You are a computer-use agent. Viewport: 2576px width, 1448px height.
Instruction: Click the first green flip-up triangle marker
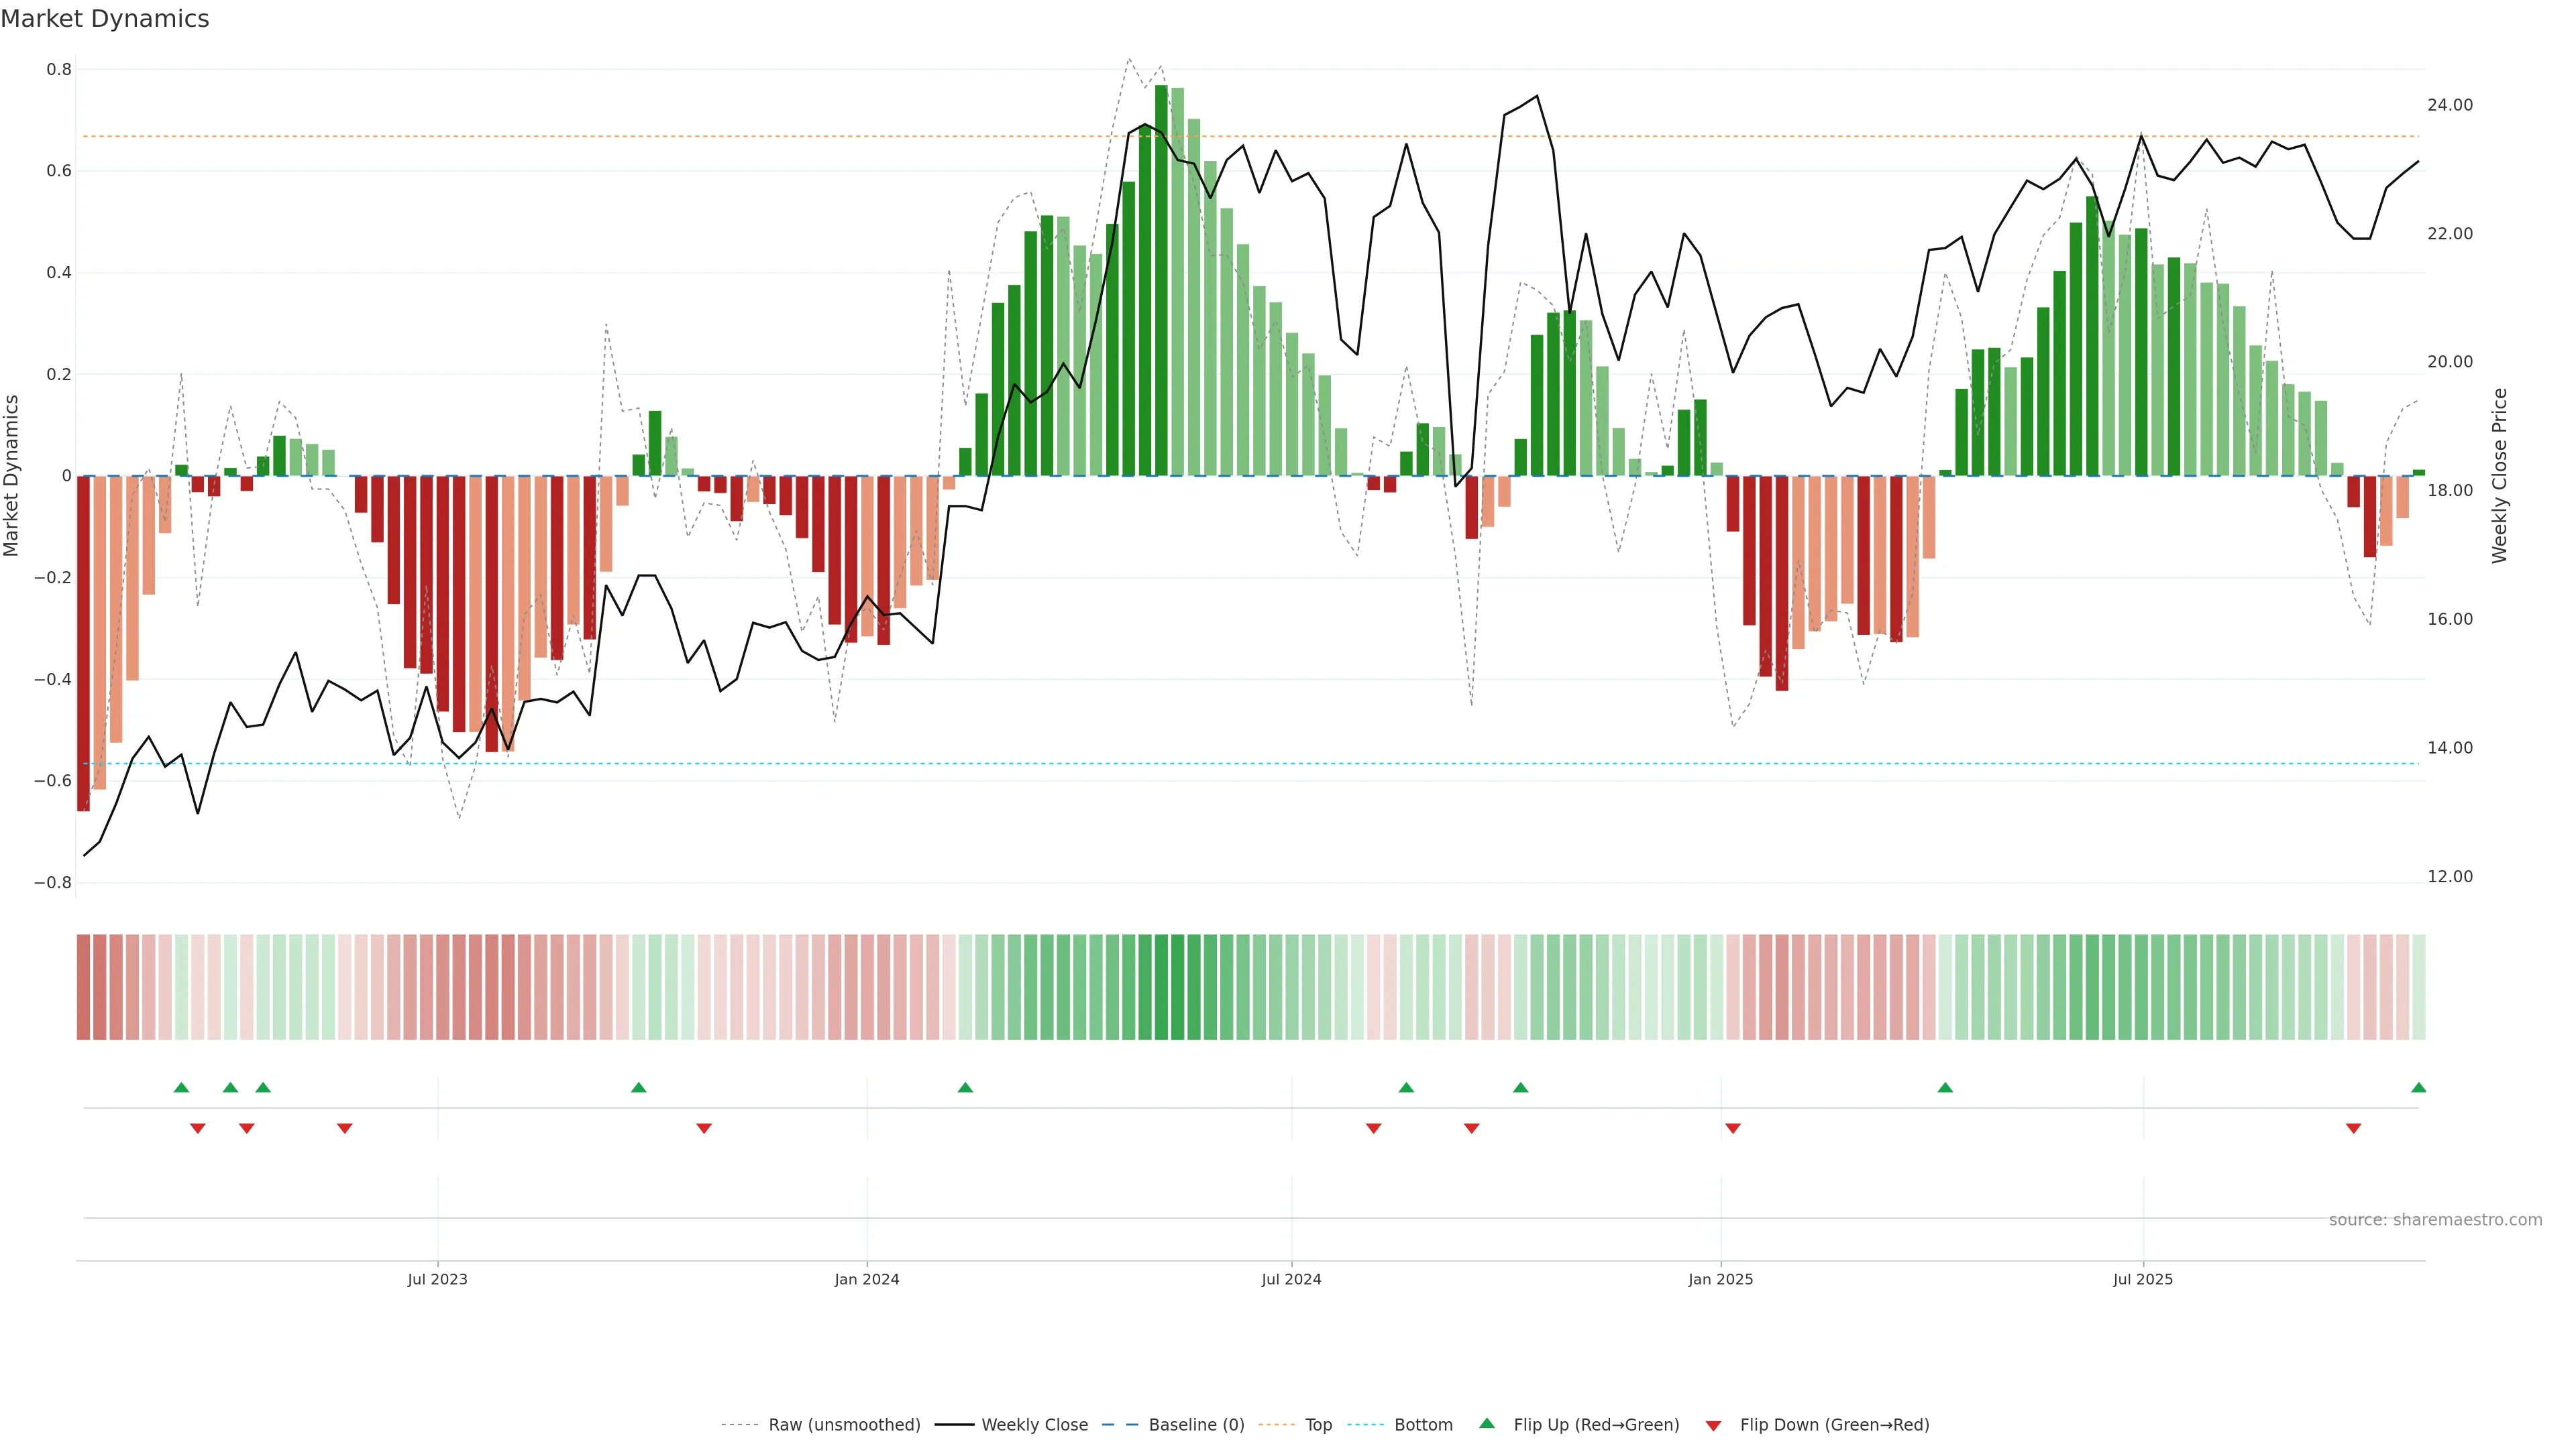181,1087
